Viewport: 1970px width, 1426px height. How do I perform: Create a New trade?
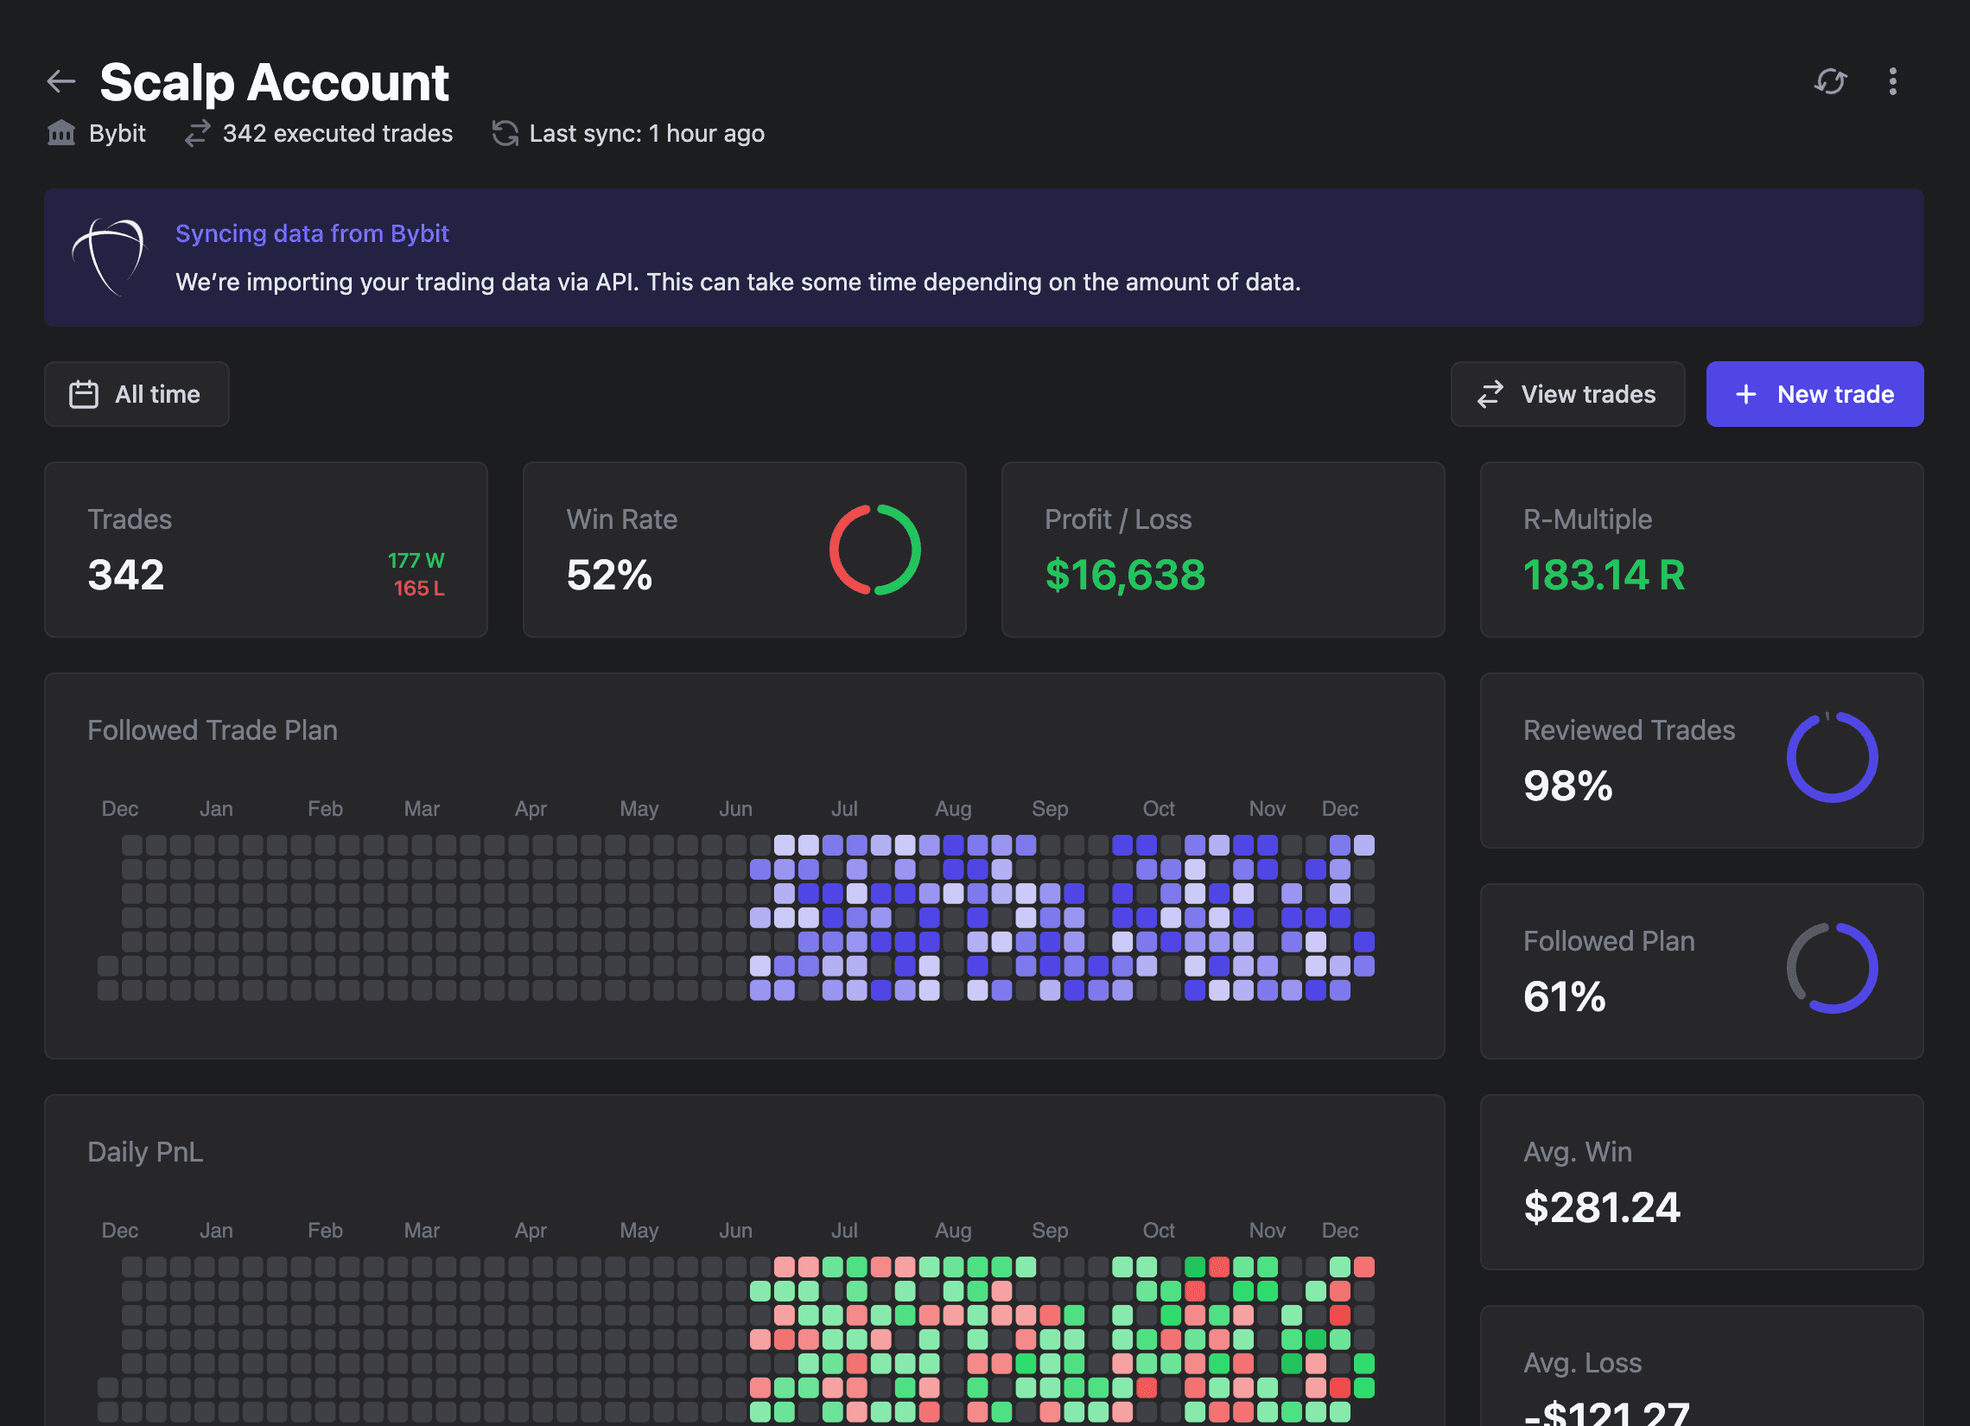click(x=1814, y=393)
